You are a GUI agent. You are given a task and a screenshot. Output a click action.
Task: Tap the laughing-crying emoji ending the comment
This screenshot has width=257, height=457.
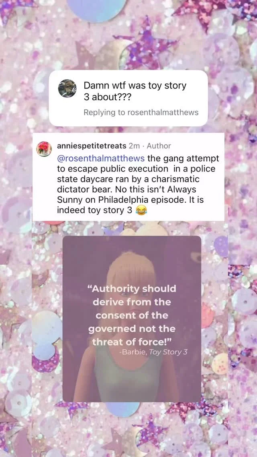click(141, 210)
